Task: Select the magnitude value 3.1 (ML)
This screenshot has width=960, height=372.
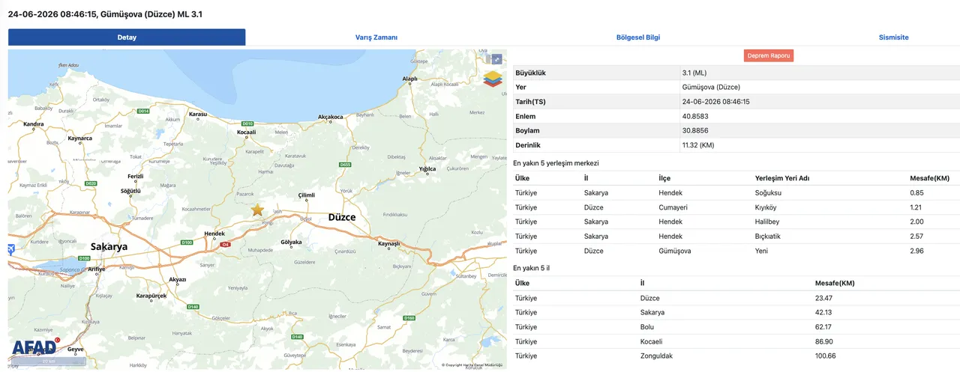Action: (x=694, y=73)
